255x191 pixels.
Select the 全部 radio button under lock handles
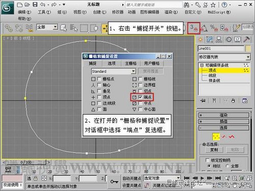pyautogui.click(x=227, y=166)
